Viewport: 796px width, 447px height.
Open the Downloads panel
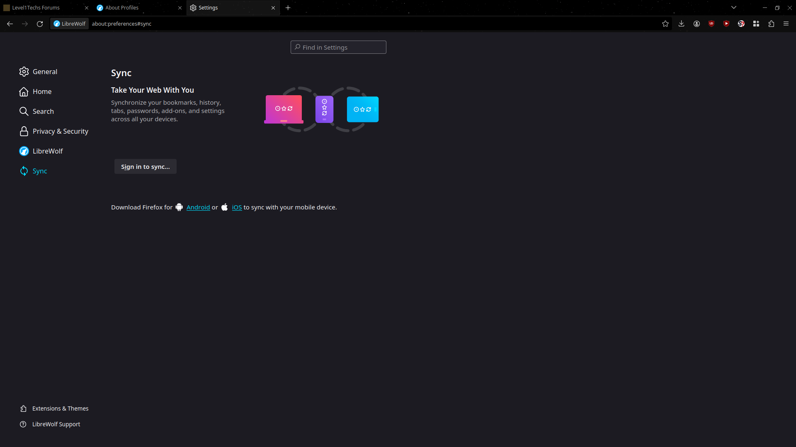point(681,24)
